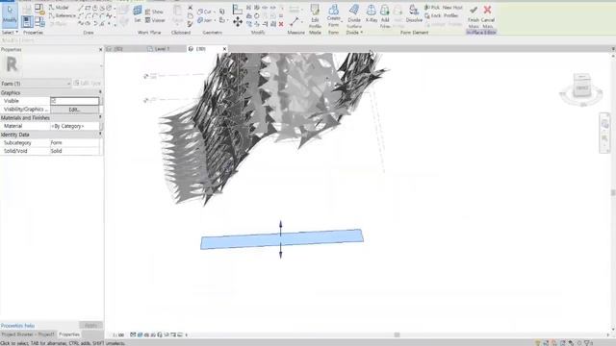Click the Paste clipboard button

click(177, 14)
